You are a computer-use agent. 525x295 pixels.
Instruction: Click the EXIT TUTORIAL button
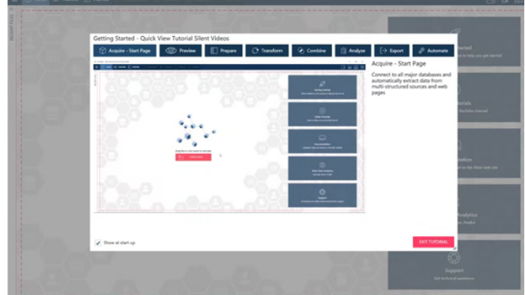[x=433, y=242]
